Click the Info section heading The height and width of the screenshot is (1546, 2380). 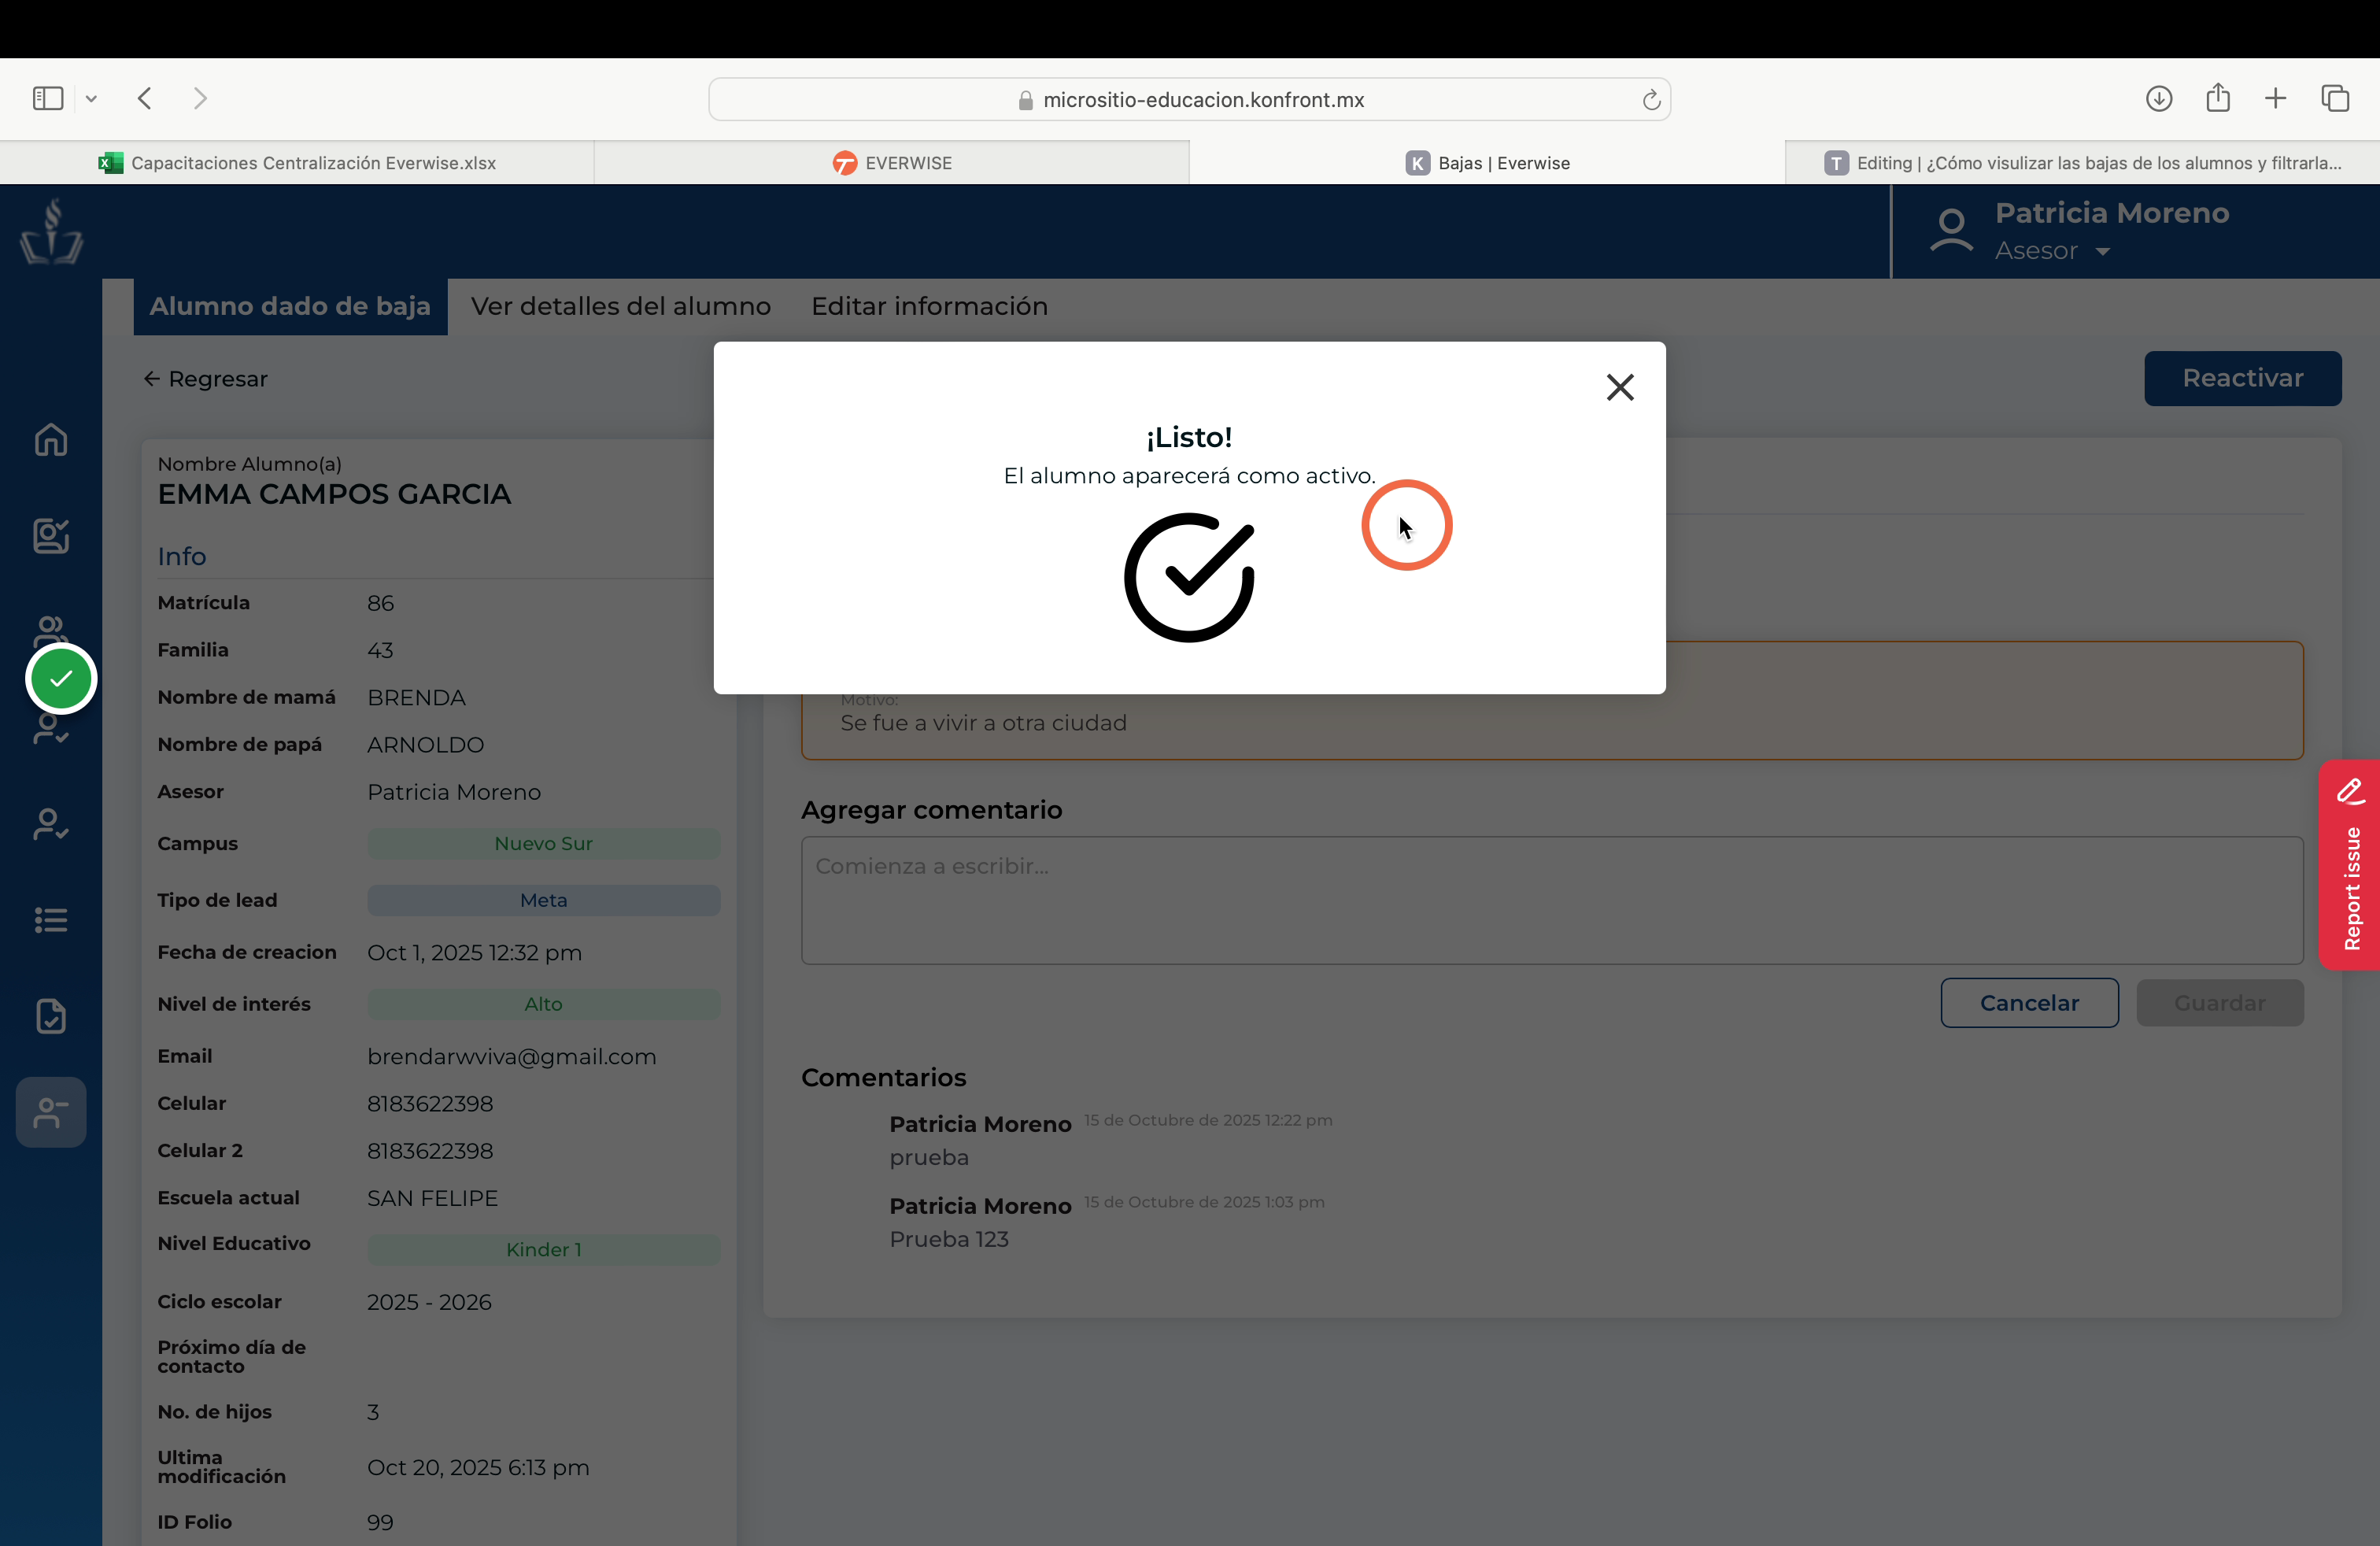tap(182, 556)
